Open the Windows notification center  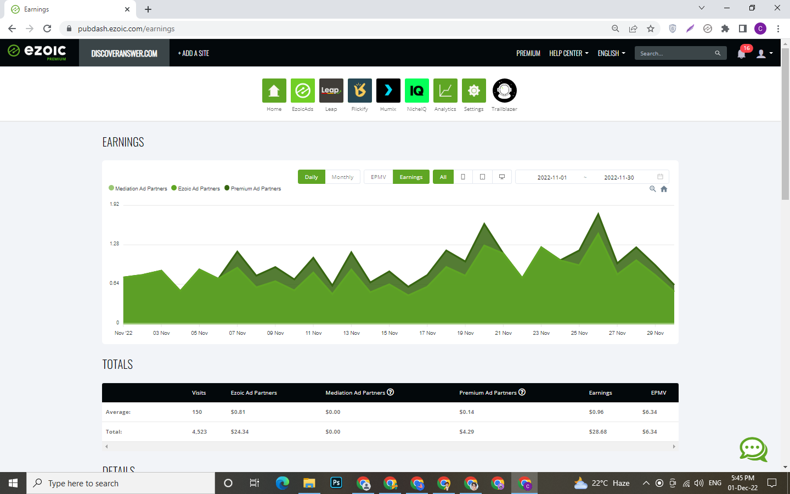pyautogui.click(x=772, y=483)
